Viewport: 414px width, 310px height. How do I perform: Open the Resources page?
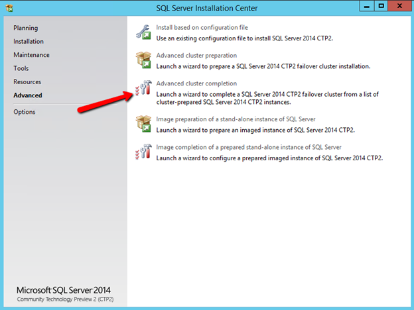tap(27, 82)
